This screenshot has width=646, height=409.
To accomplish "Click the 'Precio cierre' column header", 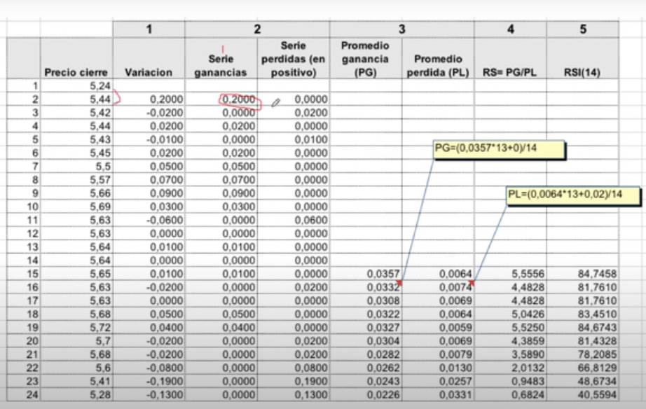I will point(76,71).
